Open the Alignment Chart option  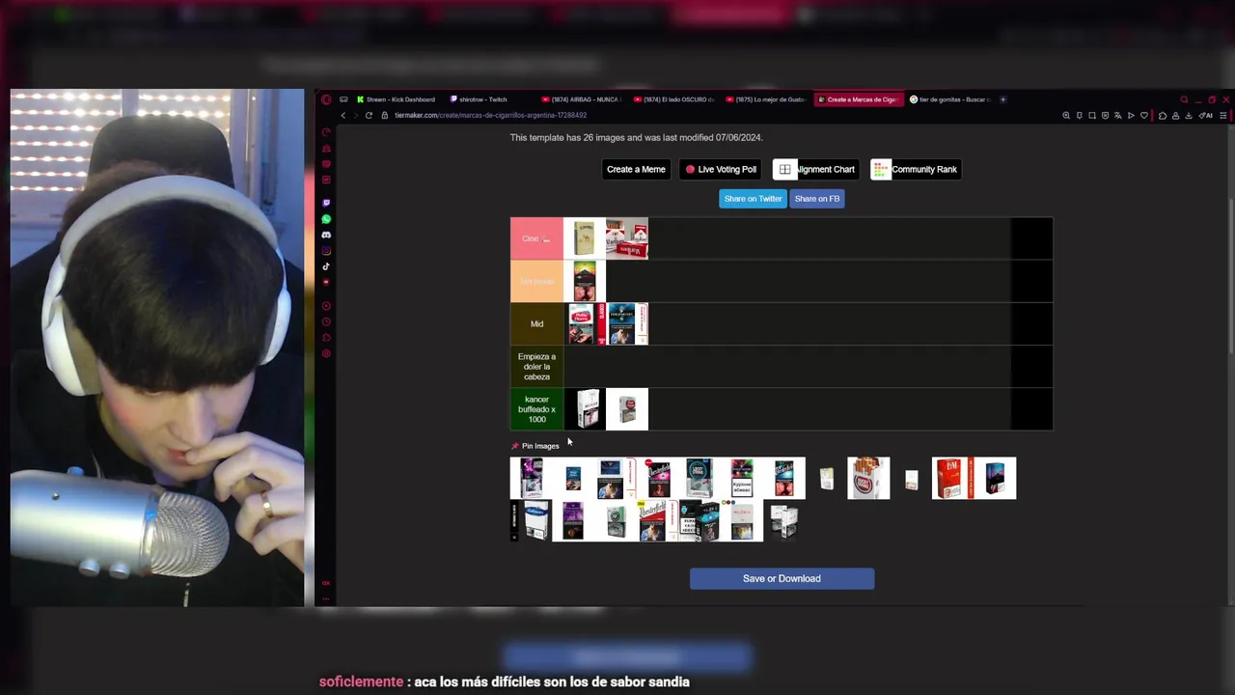[x=816, y=170]
